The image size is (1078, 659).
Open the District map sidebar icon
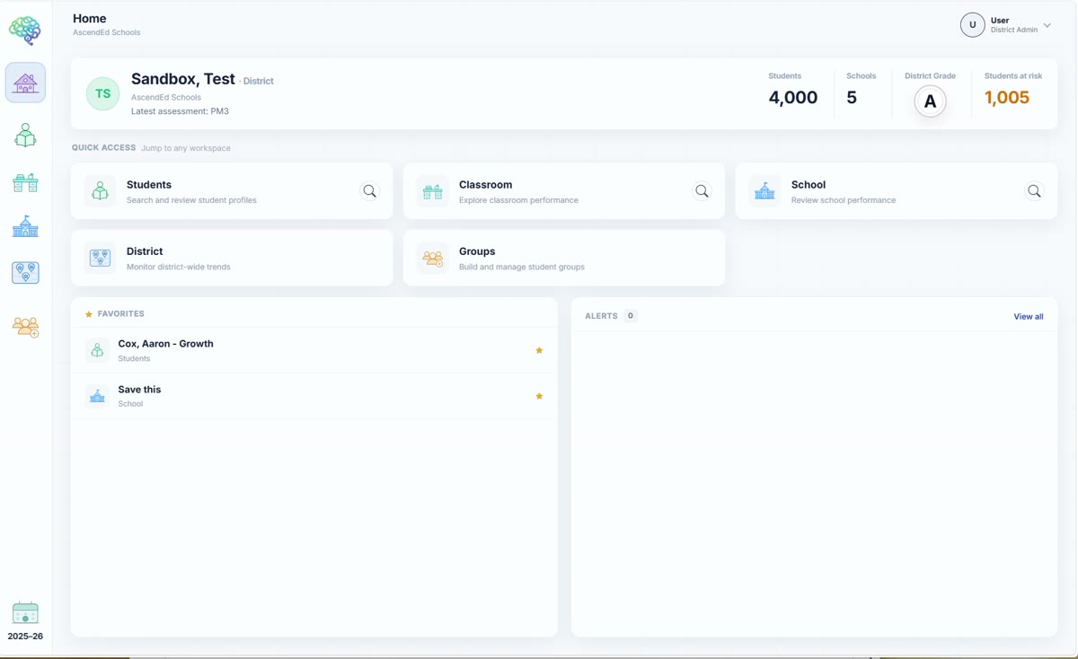(x=25, y=273)
